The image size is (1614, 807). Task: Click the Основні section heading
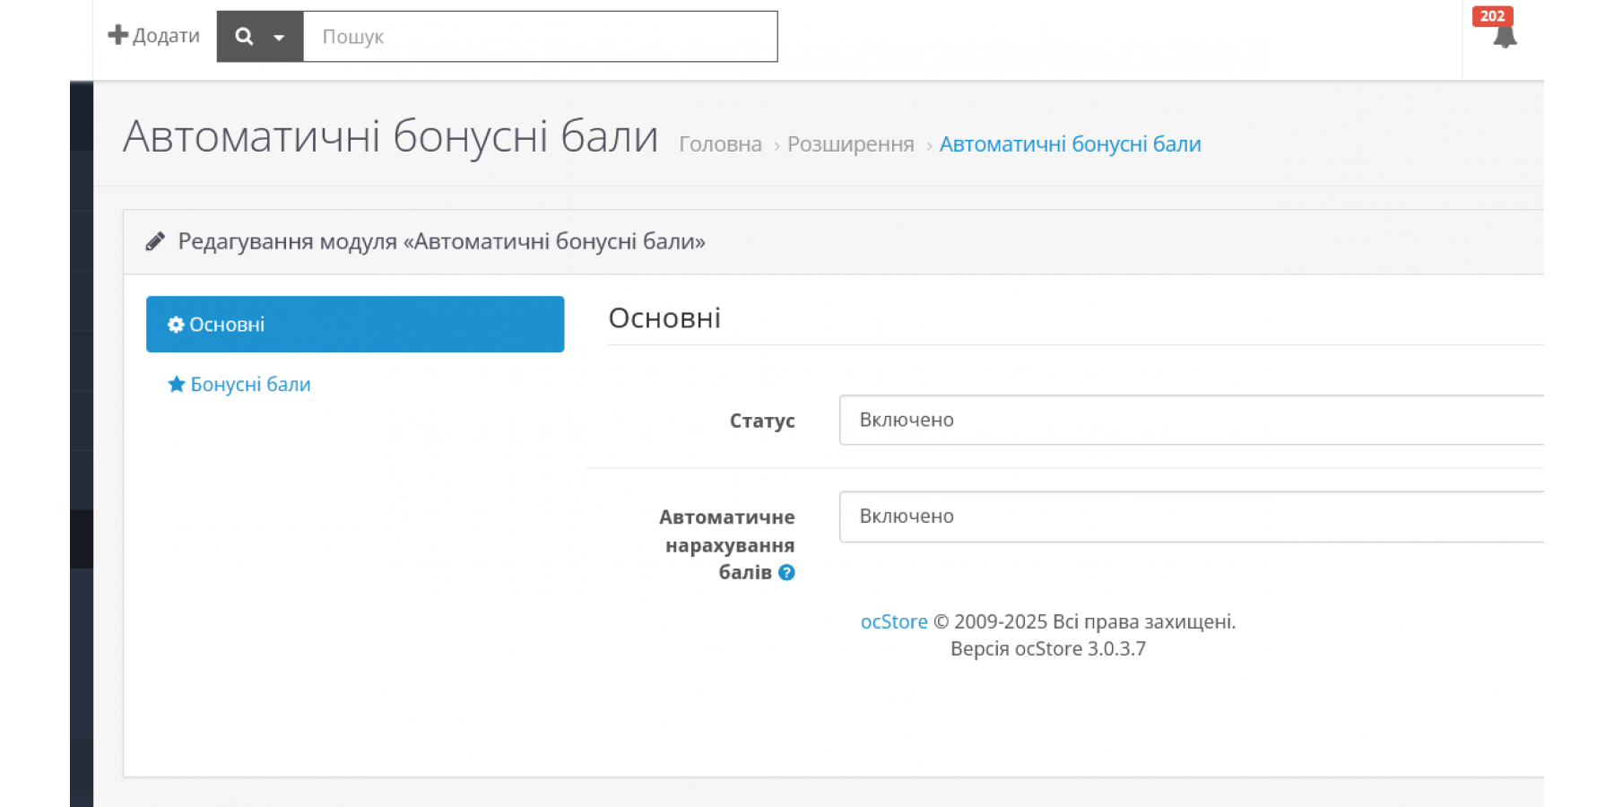pyautogui.click(x=664, y=318)
